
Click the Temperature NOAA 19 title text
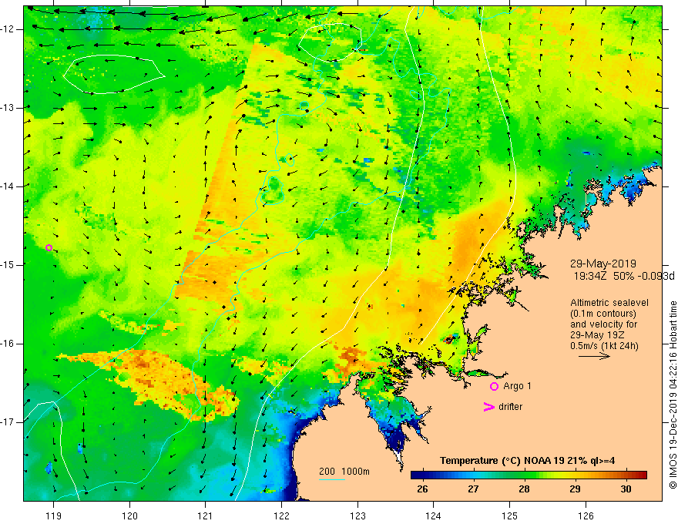(527, 461)
